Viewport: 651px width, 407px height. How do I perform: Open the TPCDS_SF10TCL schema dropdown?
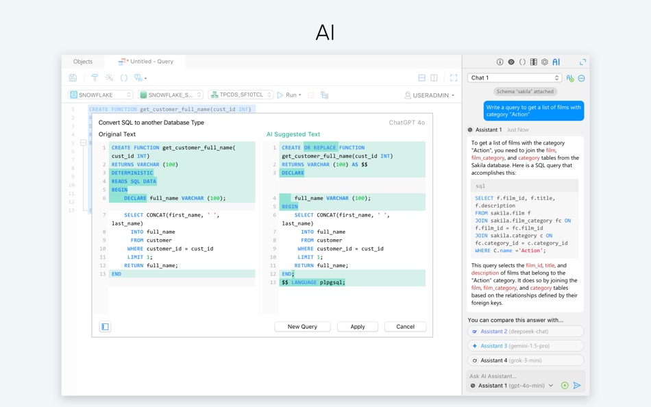241,95
